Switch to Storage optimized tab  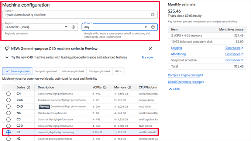pyautogui.click(x=99, y=71)
